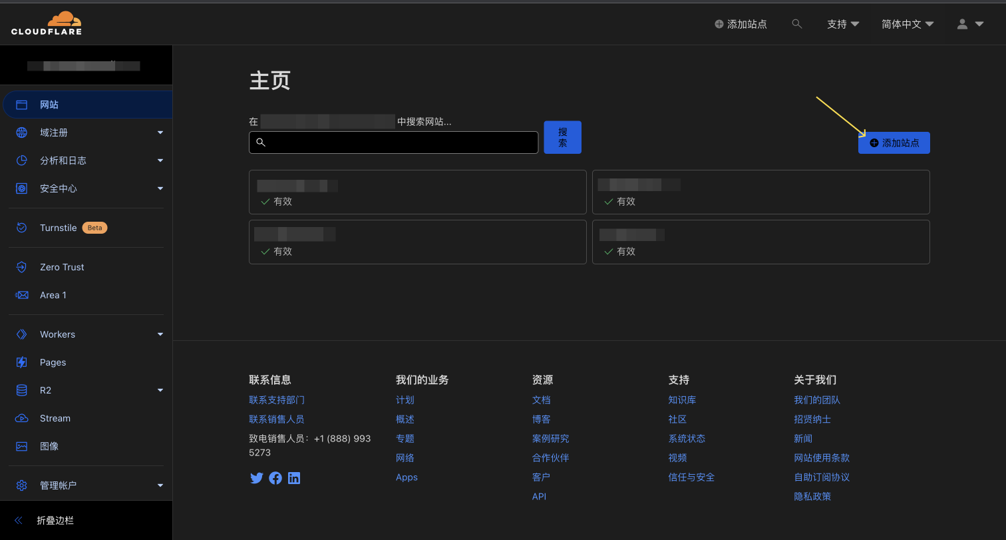The height and width of the screenshot is (540, 1006).
Task: Click the 分析和日志 pie chart icon
Action: [x=22, y=160]
